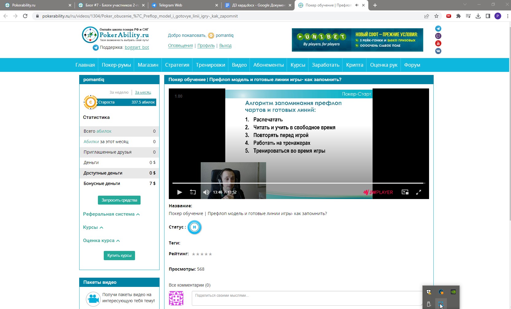Open the Профиль link

pos(206,45)
